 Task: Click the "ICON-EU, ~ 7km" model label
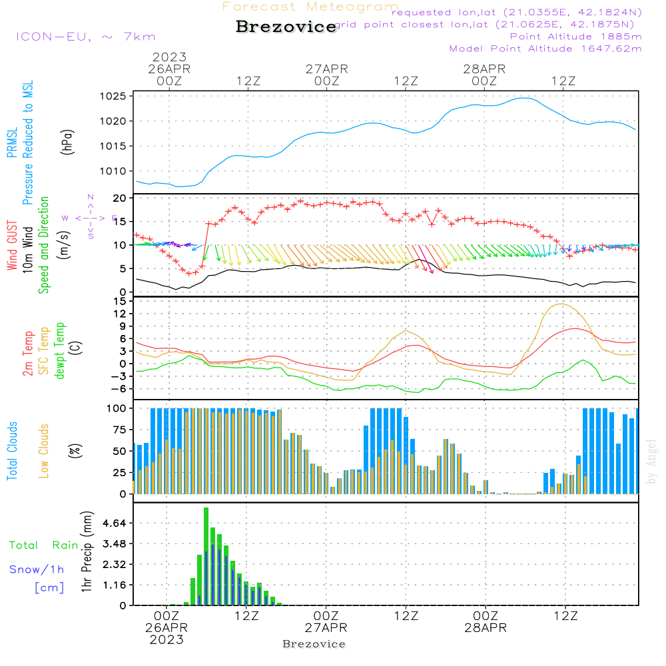(x=86, y=37)
